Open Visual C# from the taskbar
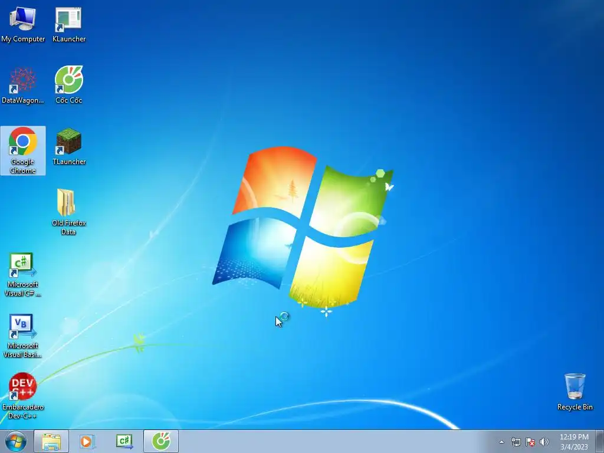The height and width of the screenshot is (453, 604). pos(124,441)
